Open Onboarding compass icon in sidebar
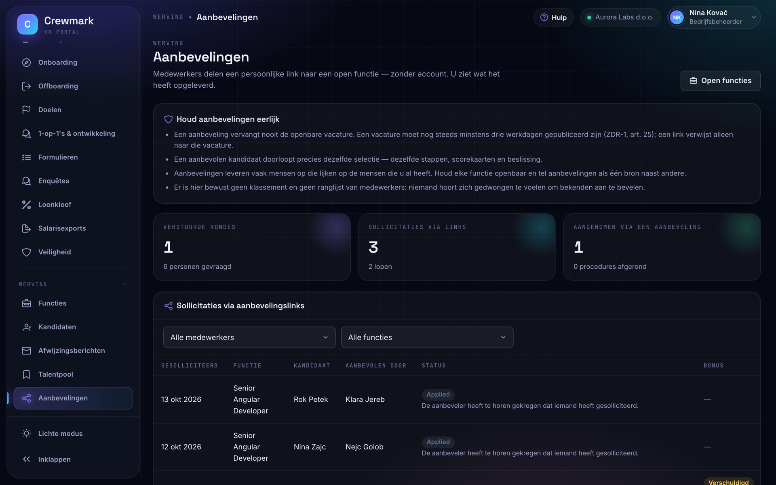Viewport: 776px width, 485px height. pyautogui.click(x=26, y=62)
